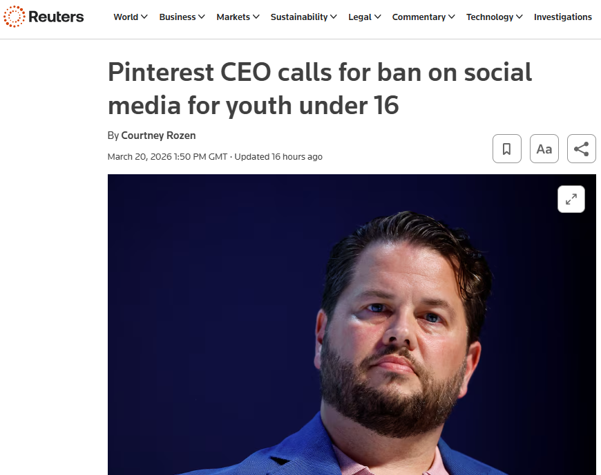The height and width of the screenshot is (475, 601).
Task: Expand the Technology menu
Action: coord(494,17)
